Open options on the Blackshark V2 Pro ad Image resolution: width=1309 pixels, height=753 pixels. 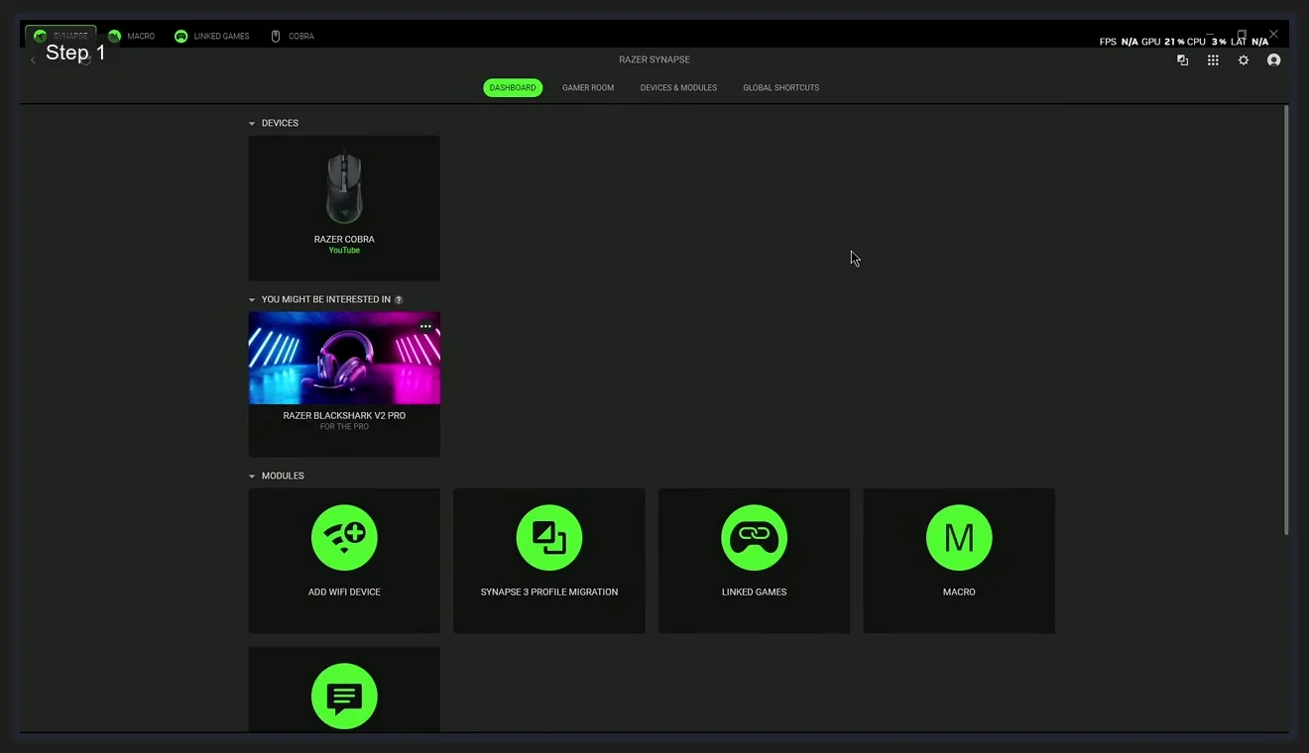425,325
